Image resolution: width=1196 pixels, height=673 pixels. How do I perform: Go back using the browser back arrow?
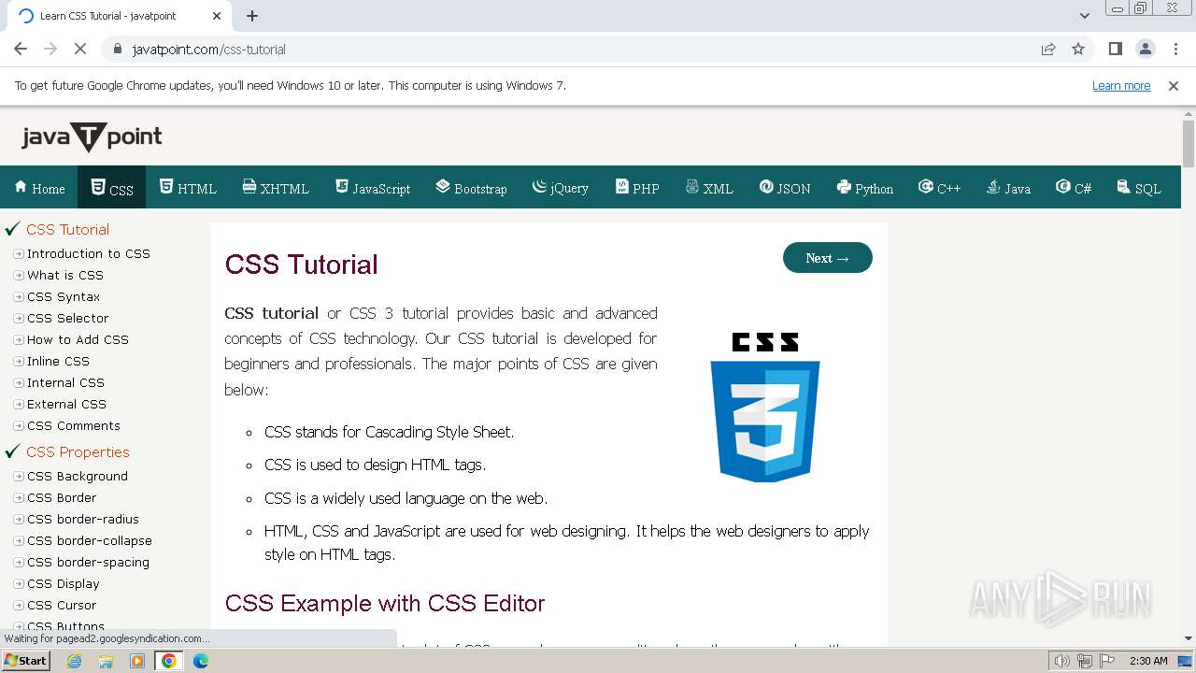coord(21,50)
